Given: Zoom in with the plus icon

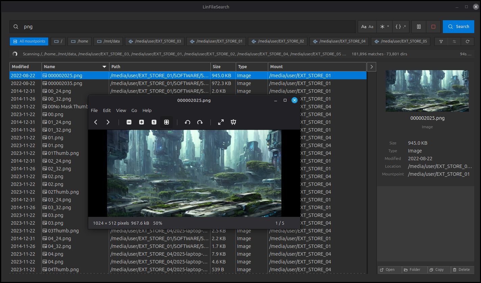Looking at the screenshot, I should (x=142, y=122).
